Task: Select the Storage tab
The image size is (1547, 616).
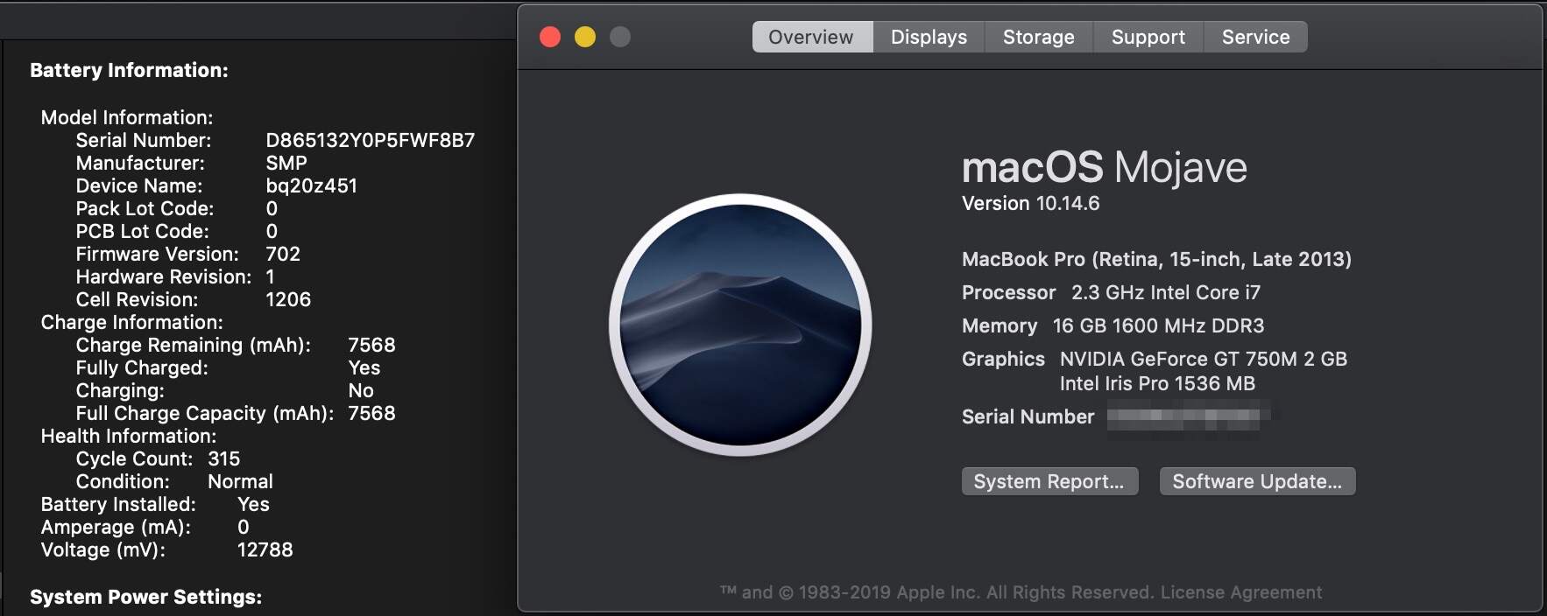Action: [x=1038, y=37]
